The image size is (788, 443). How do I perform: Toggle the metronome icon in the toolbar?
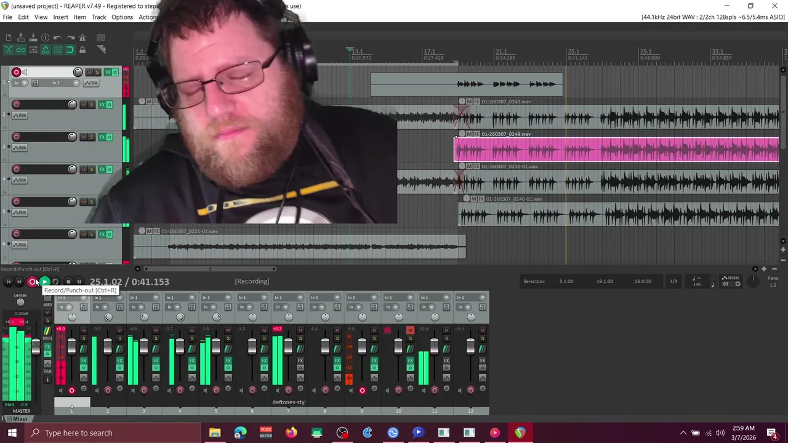pos(82,38)
